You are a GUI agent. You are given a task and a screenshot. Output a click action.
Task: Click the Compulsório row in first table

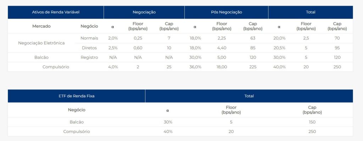180,67
